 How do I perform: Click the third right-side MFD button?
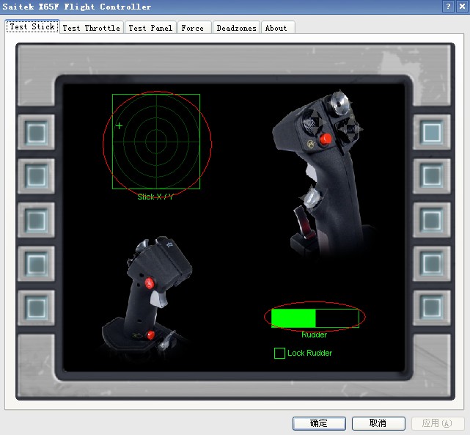432,220
